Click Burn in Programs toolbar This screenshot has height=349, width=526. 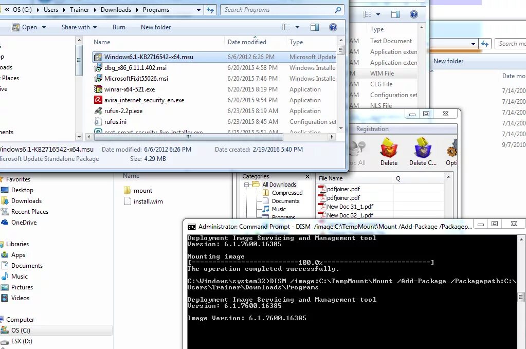(119, 27)
